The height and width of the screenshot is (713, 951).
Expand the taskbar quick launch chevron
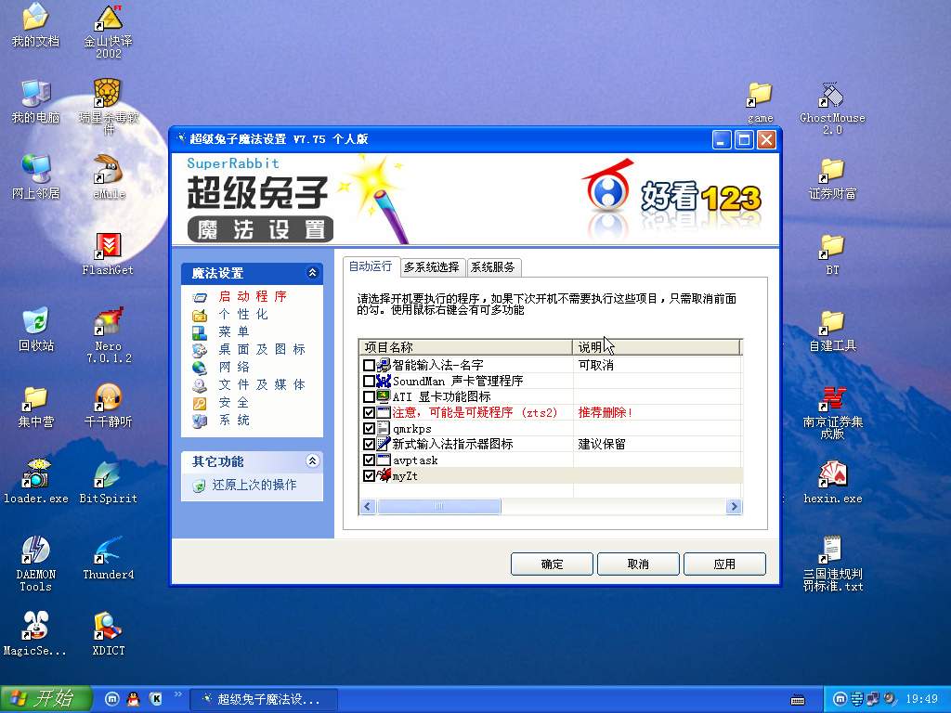click(178, 694)
